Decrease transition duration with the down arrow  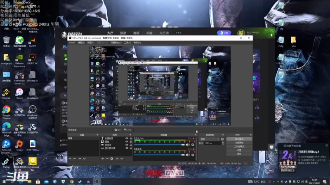pos(223,144)
